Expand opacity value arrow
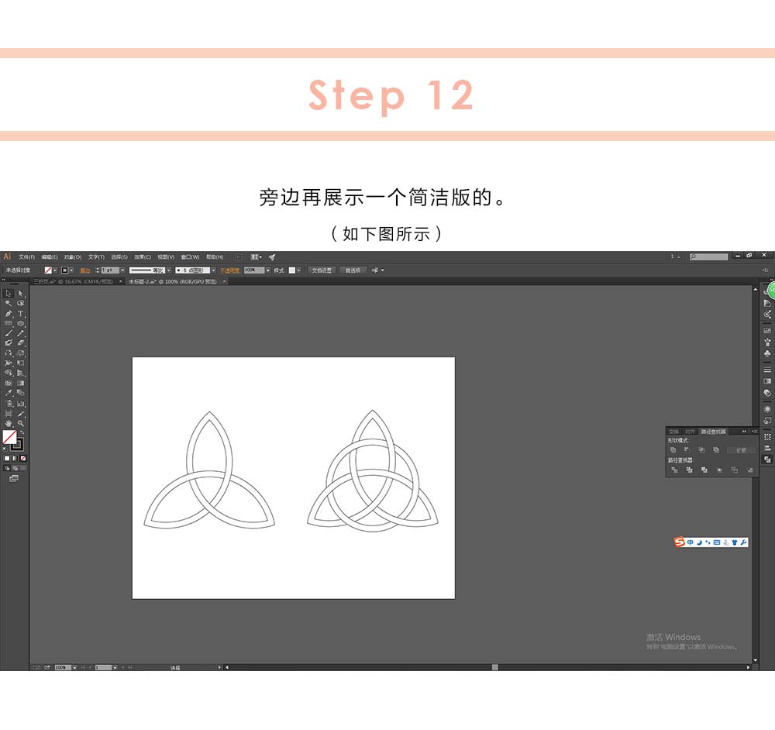This screenshot has height=730, width=775. pos(268,270)
